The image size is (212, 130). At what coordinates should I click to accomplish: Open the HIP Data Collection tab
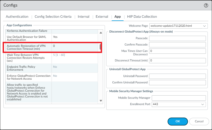click(x=142, y=17)
